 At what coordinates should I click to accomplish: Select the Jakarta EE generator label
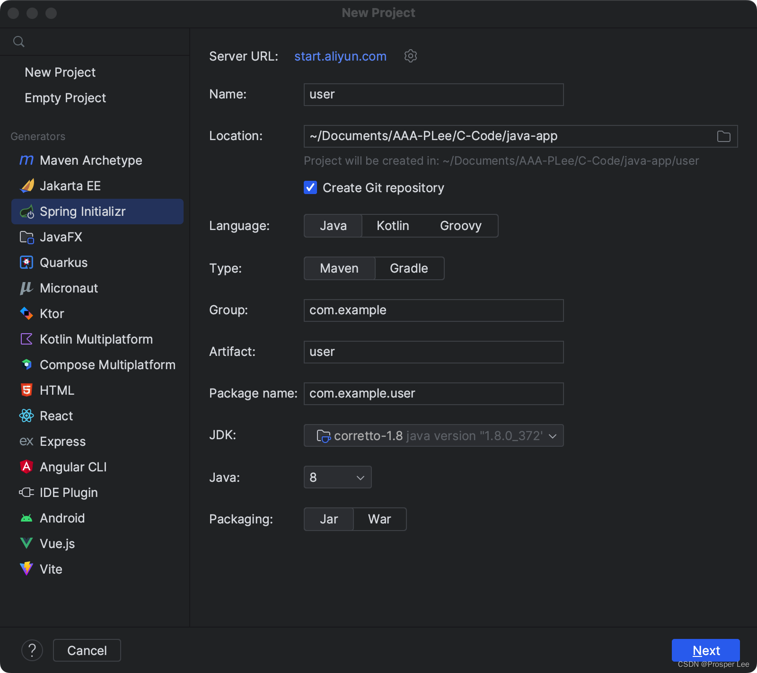(70, 186)
